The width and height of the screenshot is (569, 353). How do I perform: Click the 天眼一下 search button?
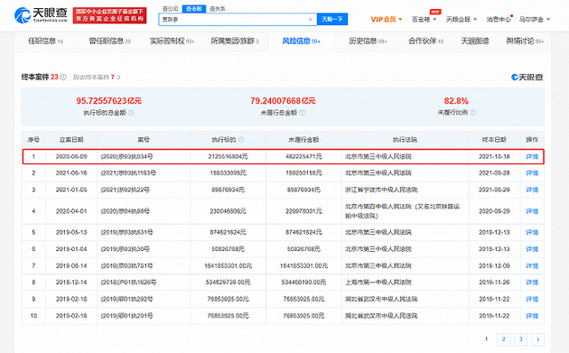pyautogui.click(x=332, y=19)
